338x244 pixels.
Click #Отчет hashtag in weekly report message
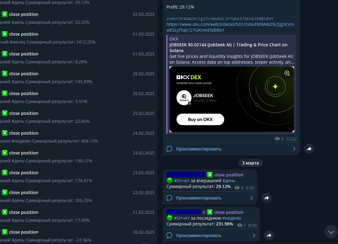[182, 218]
